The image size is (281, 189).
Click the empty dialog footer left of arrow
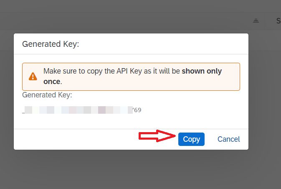point(76,139)
